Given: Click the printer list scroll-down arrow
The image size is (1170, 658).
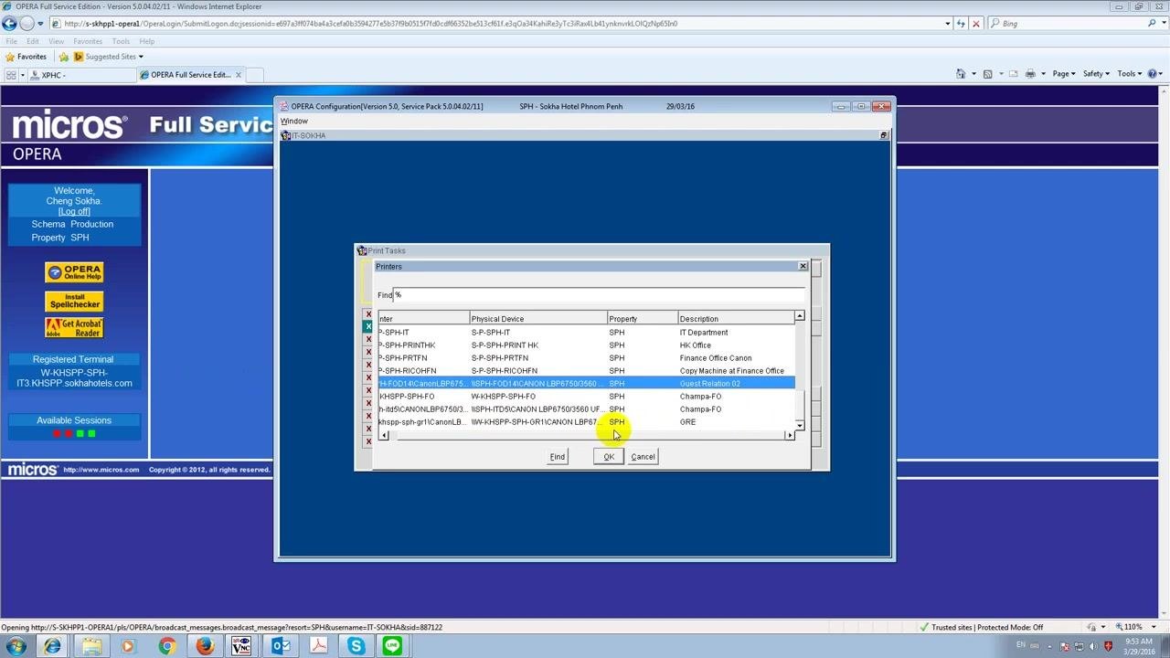Looking at the screenshot, I should click(x=800, y=426).
